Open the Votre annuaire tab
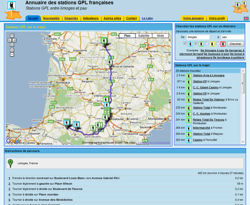This screenshot has width=250, height=205. 193,18
